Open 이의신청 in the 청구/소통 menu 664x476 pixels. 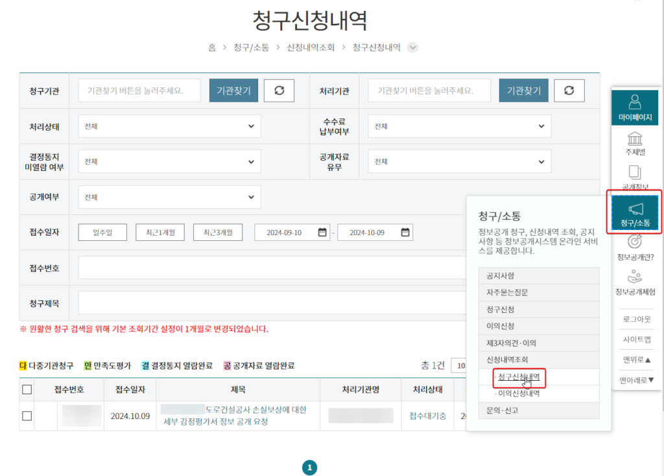(539, 326)
